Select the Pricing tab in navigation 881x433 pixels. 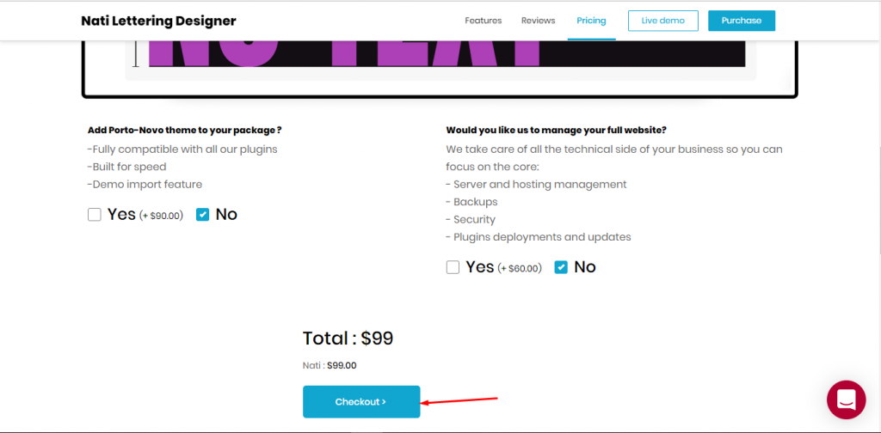[591, 21]
